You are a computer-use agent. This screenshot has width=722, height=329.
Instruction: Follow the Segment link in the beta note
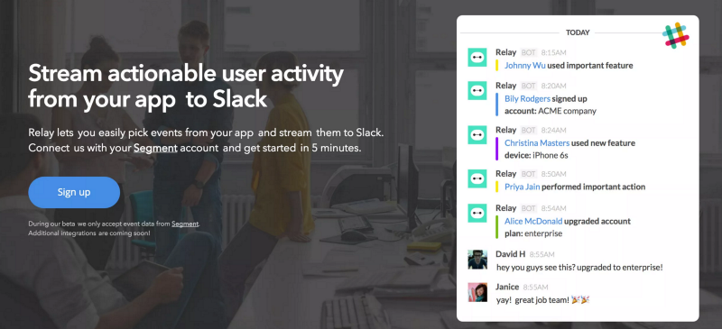[x=185, y=224]
